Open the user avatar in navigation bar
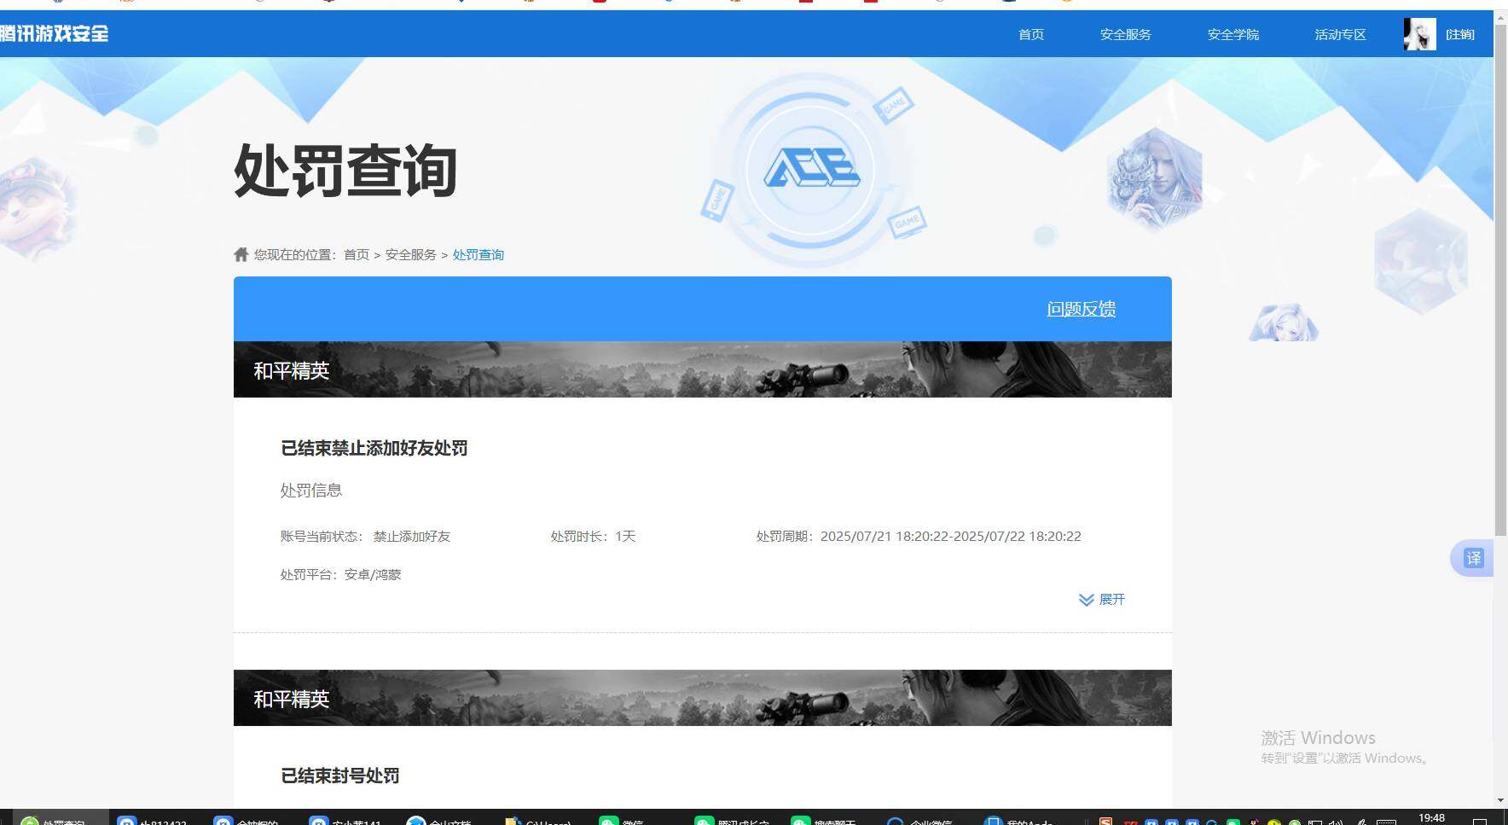The height and width of the screenshot is (825, 1508). [1418, 34]
